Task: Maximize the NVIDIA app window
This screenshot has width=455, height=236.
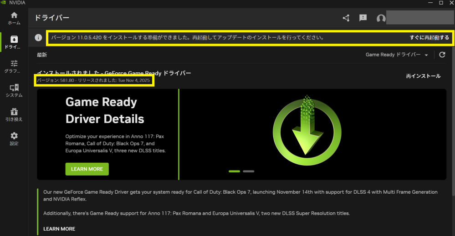Action: click(441, 3)
